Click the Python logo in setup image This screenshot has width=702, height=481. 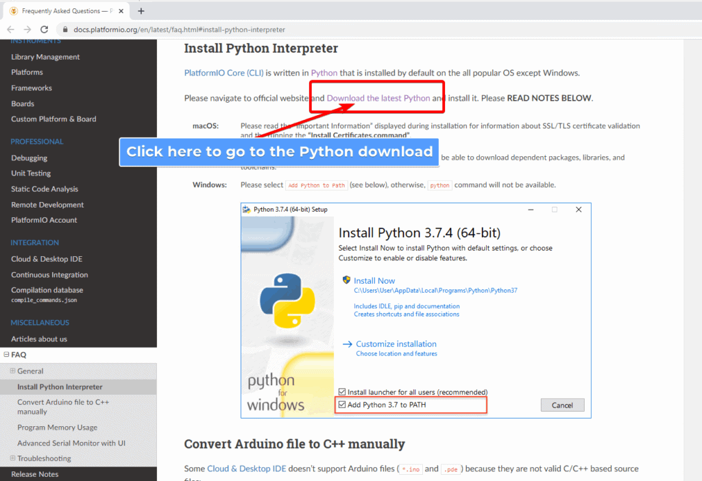287,300
